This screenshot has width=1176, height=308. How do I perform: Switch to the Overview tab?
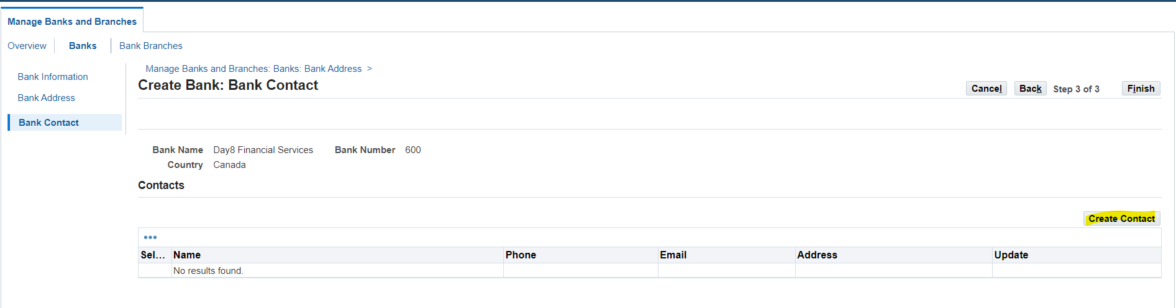coord(27,46)
